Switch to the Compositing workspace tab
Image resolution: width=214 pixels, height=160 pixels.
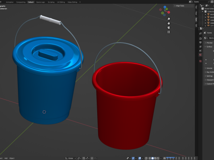coord(21,2)
